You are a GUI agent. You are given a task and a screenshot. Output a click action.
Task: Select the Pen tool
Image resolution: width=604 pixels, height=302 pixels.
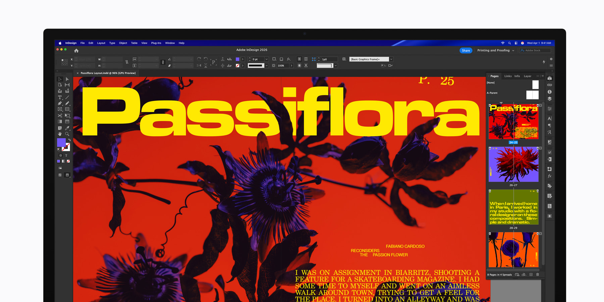pyautogui.click(x=60, y=103)
